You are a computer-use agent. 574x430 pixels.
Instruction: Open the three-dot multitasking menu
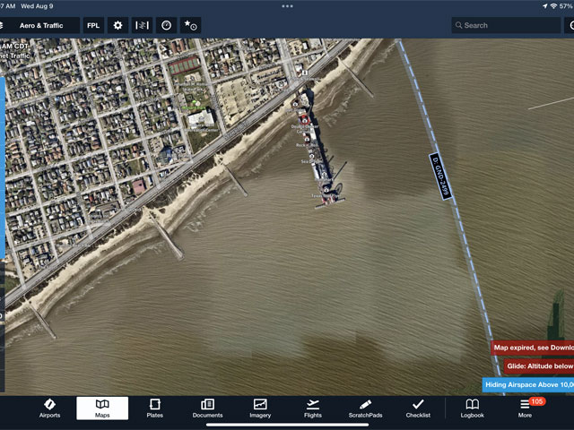[x=287, y=6]
